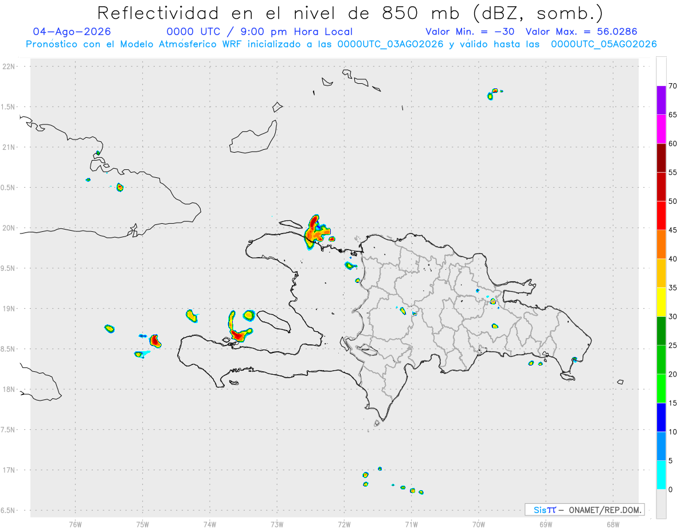Click the longitude axis label '74W'

(209, 524)
